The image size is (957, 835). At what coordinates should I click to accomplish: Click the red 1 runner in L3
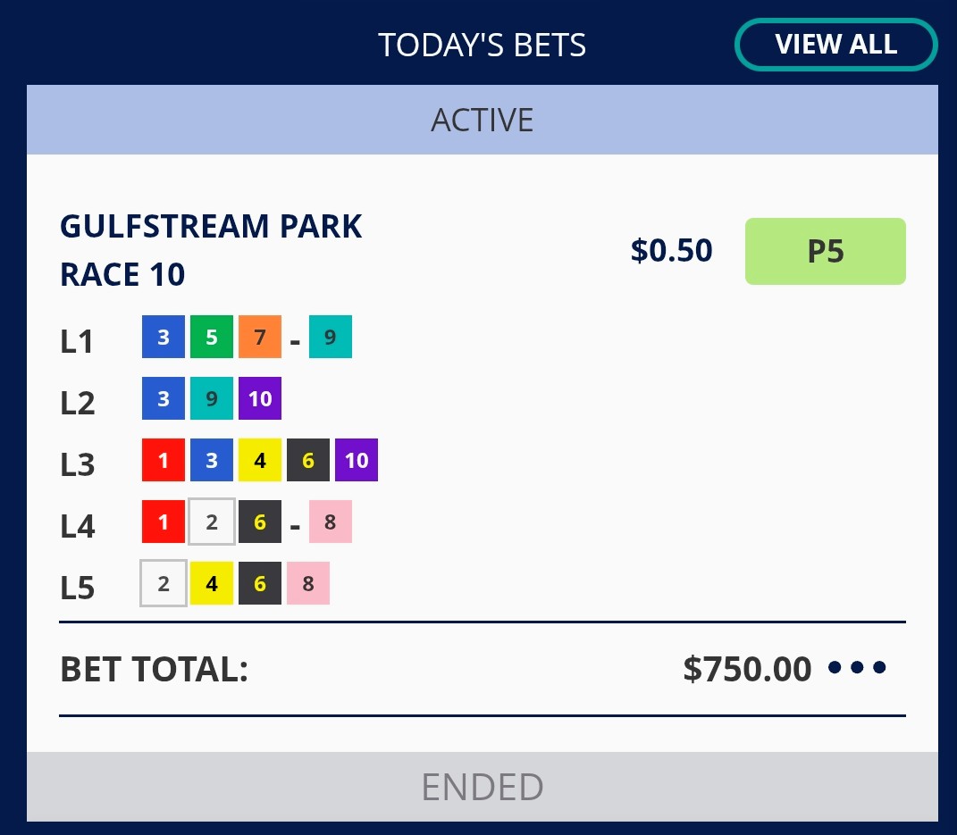(x=164, y=460)
